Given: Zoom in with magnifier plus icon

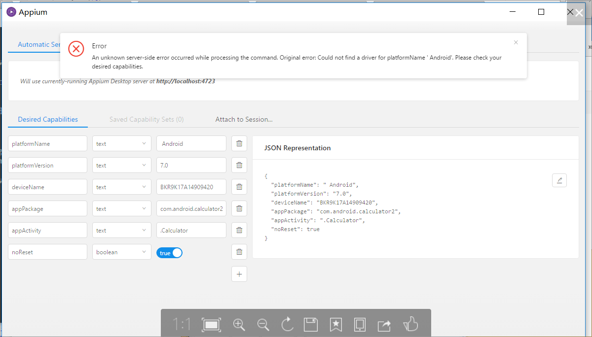Looking at the screenshot, I should [x=239, y=324].
